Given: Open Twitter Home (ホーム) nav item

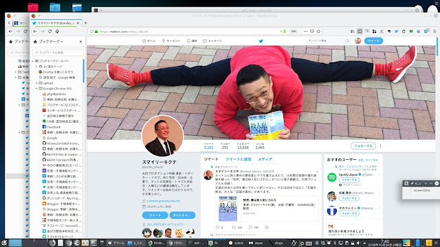Looking at the screenshot, I should [148, 41].
